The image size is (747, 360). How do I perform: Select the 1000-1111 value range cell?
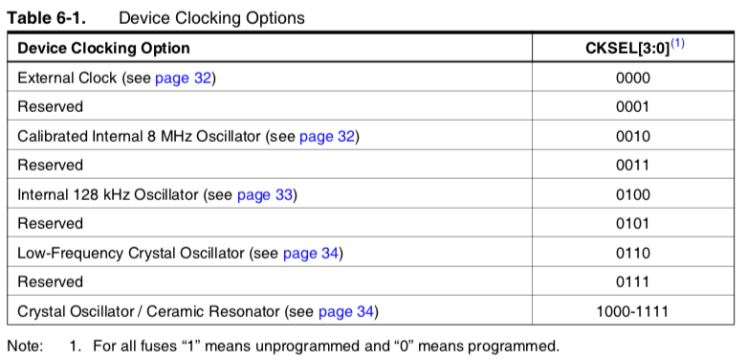632,311
